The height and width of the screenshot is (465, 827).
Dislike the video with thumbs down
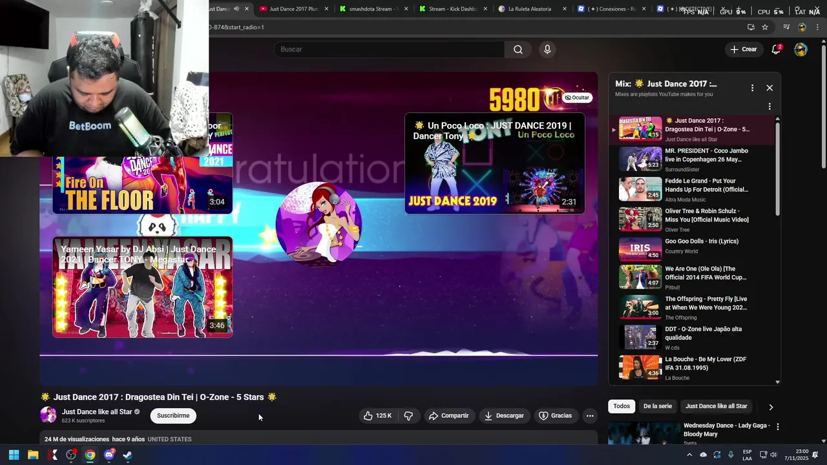pyautogui.click(x=408, y=416)
